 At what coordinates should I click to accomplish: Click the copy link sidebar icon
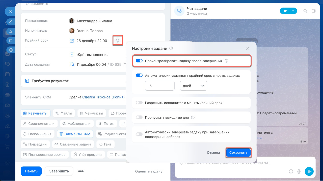pos(11,22)
